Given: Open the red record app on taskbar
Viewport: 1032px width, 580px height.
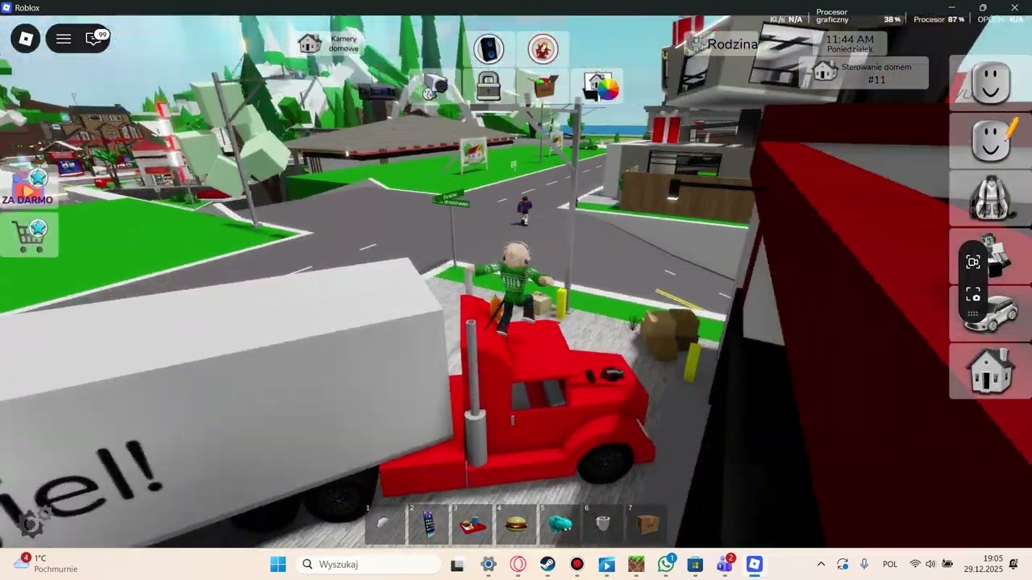Looking at the screenshot, I should [577, 564].
